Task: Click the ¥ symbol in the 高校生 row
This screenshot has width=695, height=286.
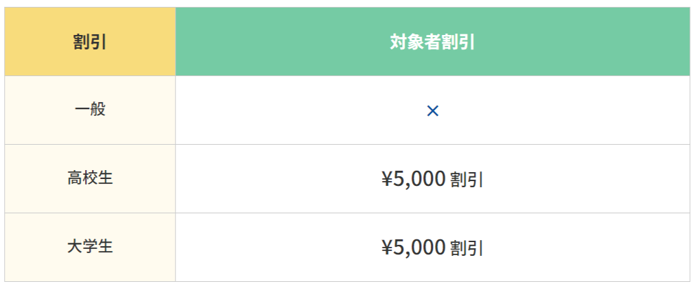Action: pyautogui.click(x=386, y=179)
